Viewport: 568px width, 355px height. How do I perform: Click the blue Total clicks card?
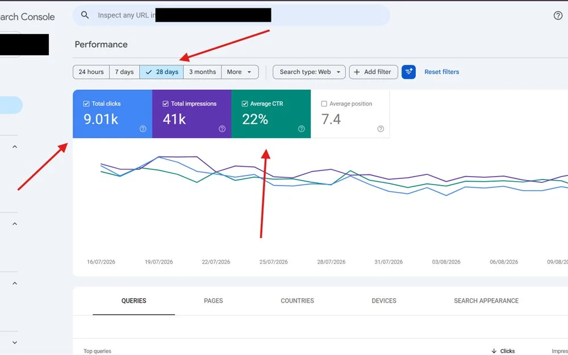pos(112,114)
